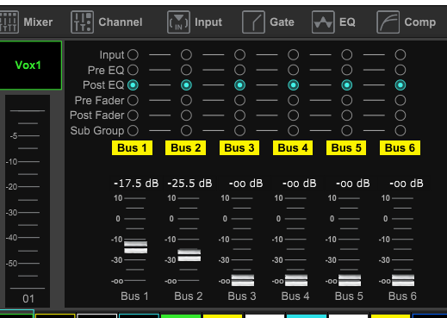The height and width of the screenshot is (318, 447).
Task: Click the yellow Bus 3 button
Action: pyautogui.click(x=239, y=148)
